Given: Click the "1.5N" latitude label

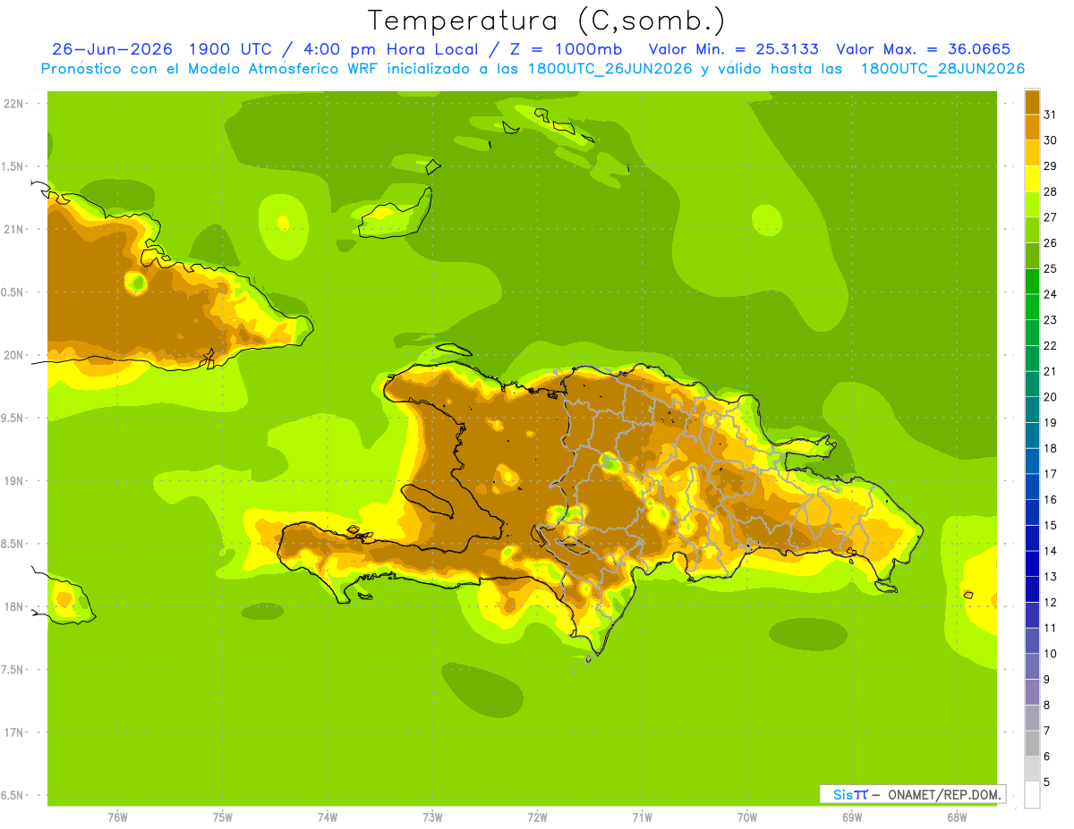Looking at the screenshot, I should click(13, 166).
